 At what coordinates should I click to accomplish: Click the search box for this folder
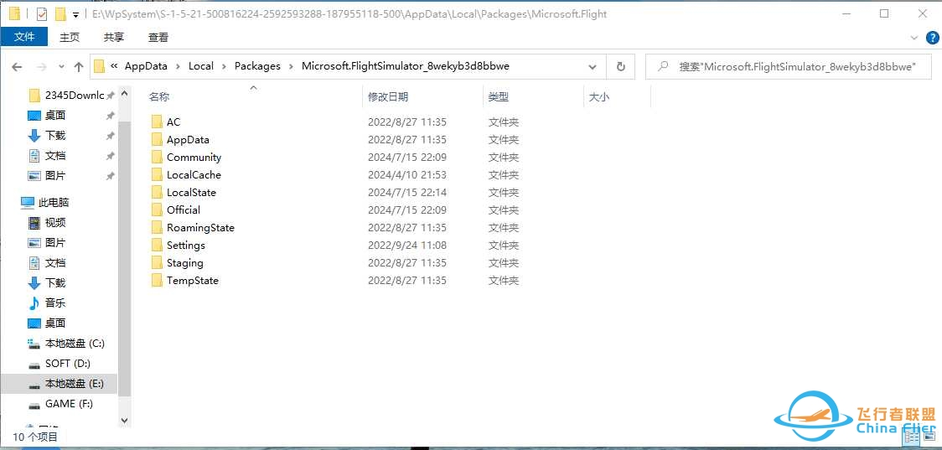pos(789,67)
